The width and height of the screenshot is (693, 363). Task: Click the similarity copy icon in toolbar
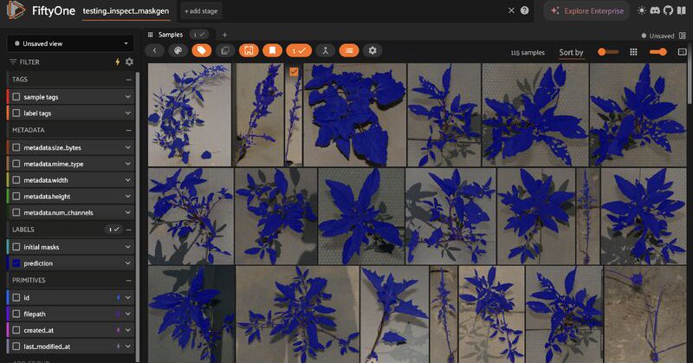click(x=225, y=50)
